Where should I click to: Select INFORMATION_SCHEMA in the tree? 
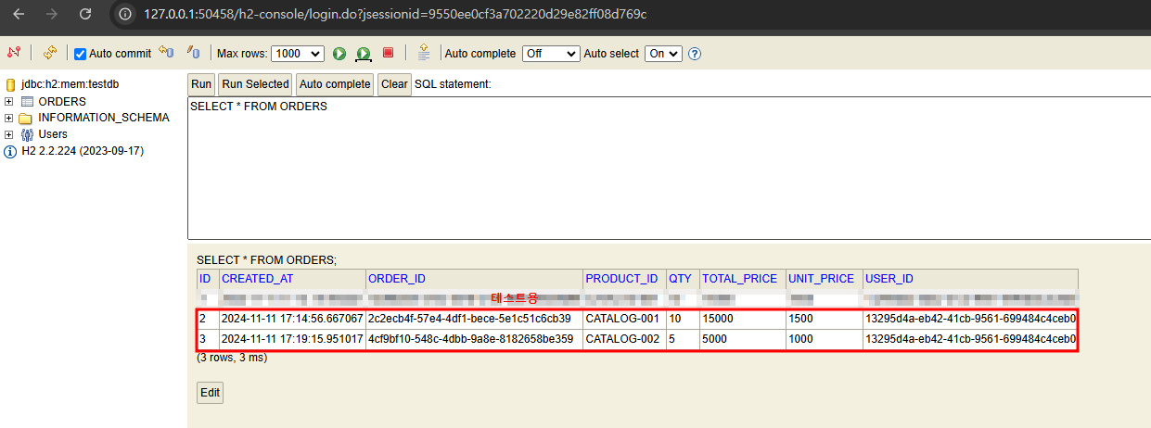tap(104, 118)
